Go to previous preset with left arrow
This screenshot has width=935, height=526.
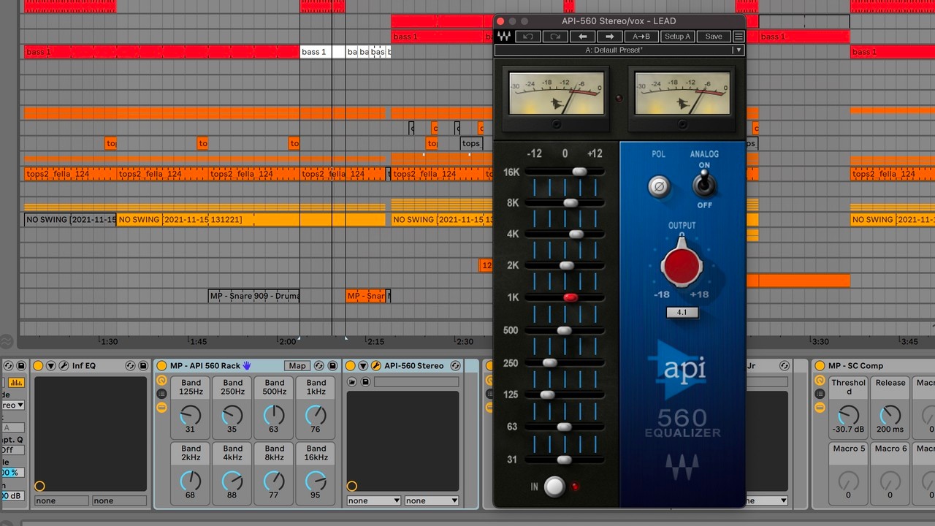coord(582,37)
